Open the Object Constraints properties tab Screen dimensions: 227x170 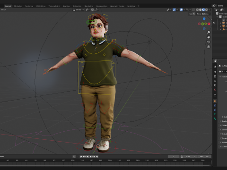(x=215, y=110)
